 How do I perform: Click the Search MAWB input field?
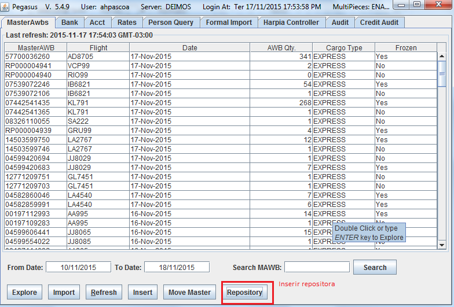[x=317, y=267]
